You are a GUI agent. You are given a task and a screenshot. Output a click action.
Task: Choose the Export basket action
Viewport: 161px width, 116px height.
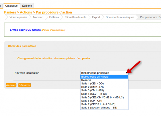[x=96, y=17]
